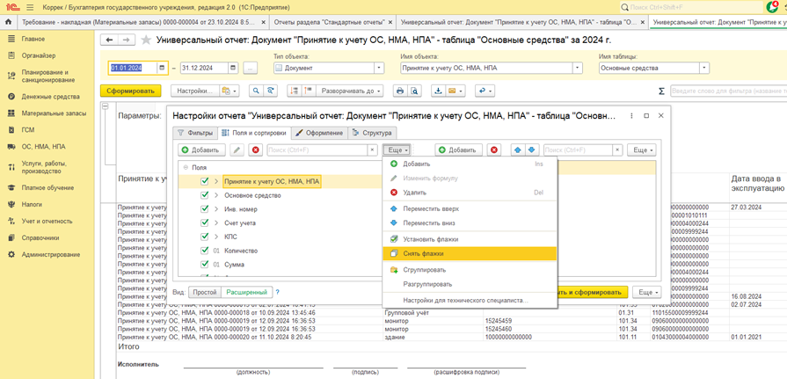
Task: Uncheck 'Принятие к учету ОС, НМА, НПА' field
Action: 204,182
